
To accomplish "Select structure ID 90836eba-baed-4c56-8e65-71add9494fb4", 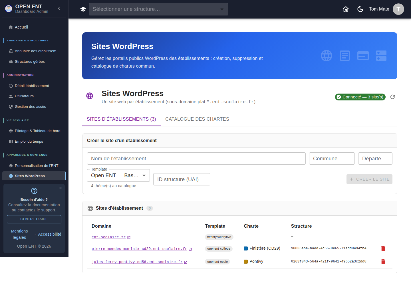I will 329,248.
